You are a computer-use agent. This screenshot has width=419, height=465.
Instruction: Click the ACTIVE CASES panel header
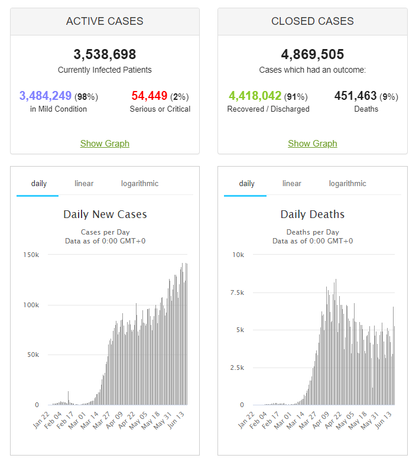(x=105, y=21)
